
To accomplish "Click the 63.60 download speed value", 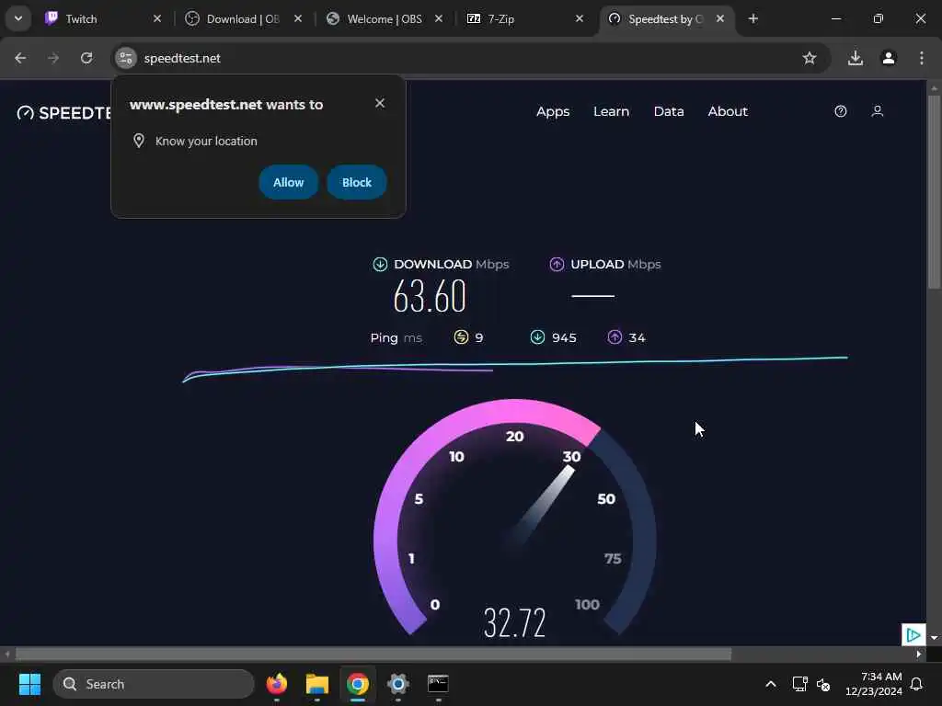I will 430,297.
